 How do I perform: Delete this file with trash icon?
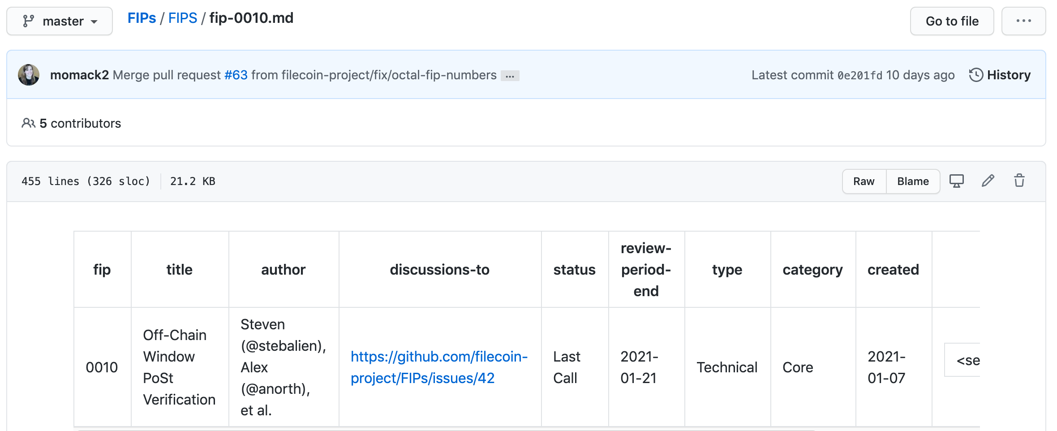[x=1019, y=181]
